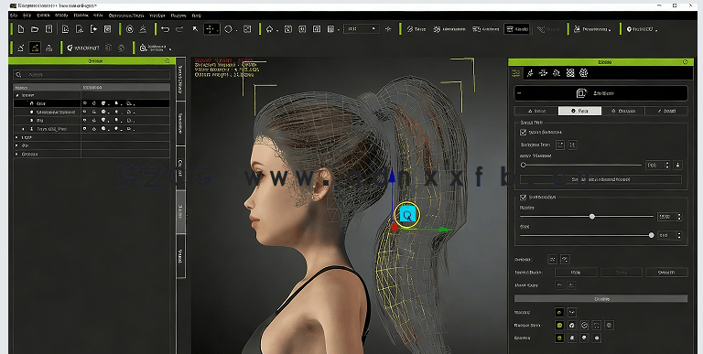Collapse the black Attribute section header bar

[x=600, y=93]
